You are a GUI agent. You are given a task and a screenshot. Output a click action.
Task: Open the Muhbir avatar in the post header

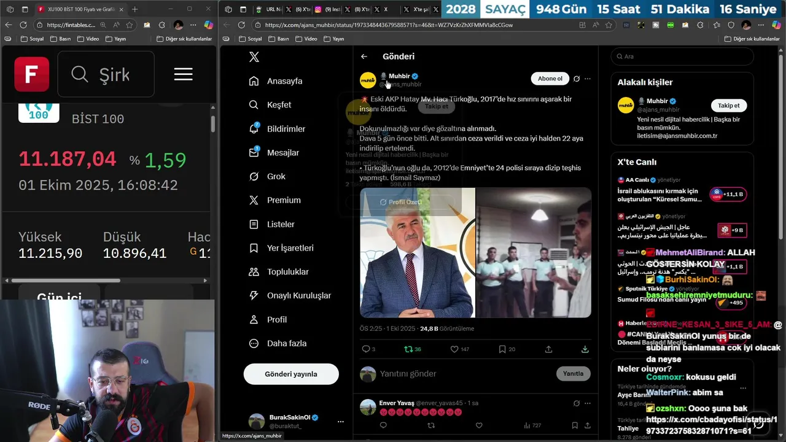tap(368, 80)
